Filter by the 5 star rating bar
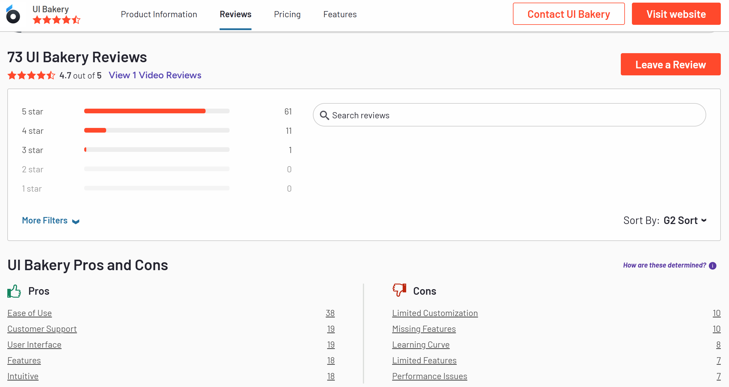This screenshot has width=729, height=387. (157, 111)
